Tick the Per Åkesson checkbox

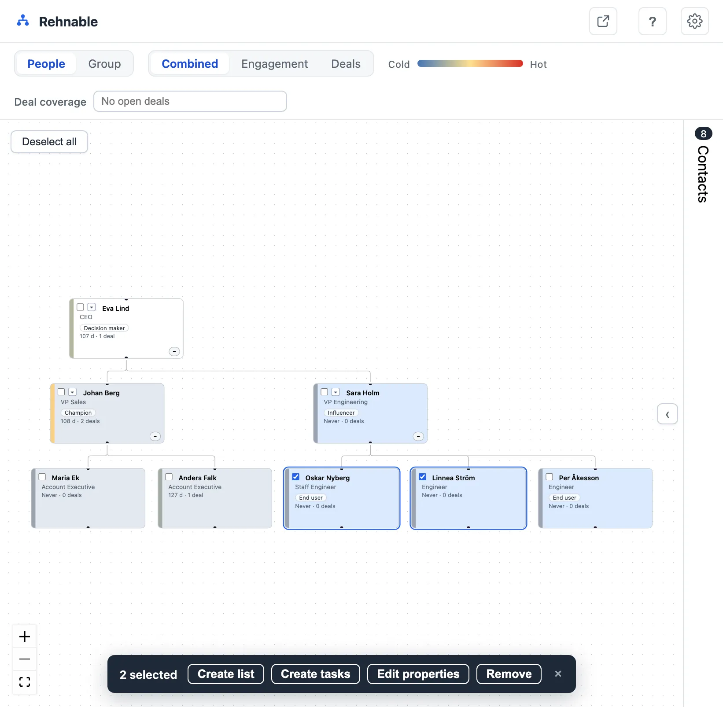tap(550, 477)
